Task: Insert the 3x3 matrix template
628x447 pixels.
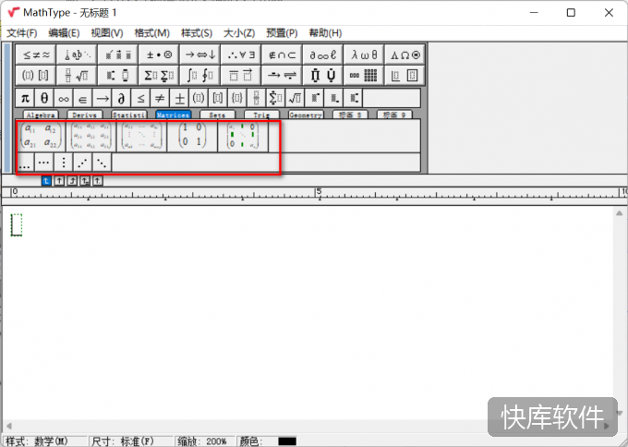Action: [x=91, y=136]
